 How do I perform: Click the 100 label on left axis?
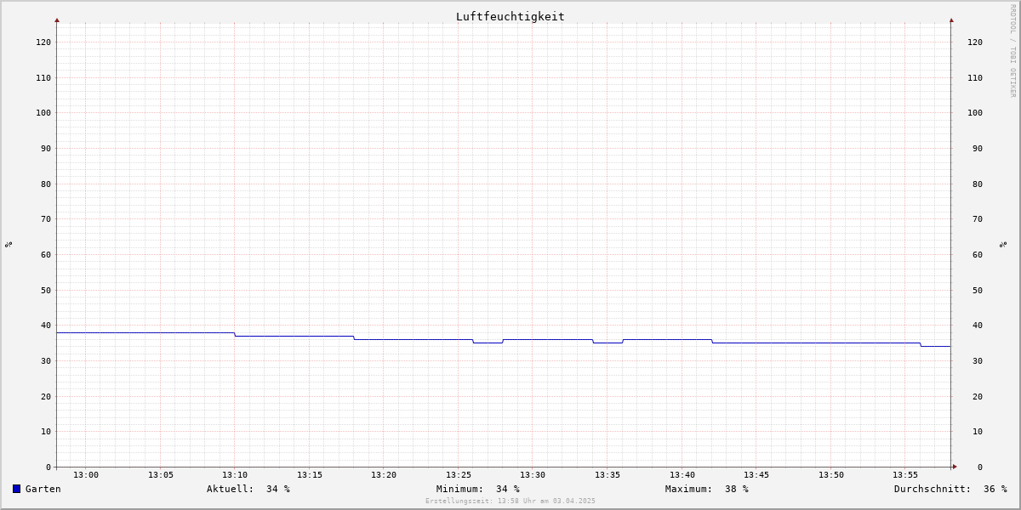(x=43, y=112)
